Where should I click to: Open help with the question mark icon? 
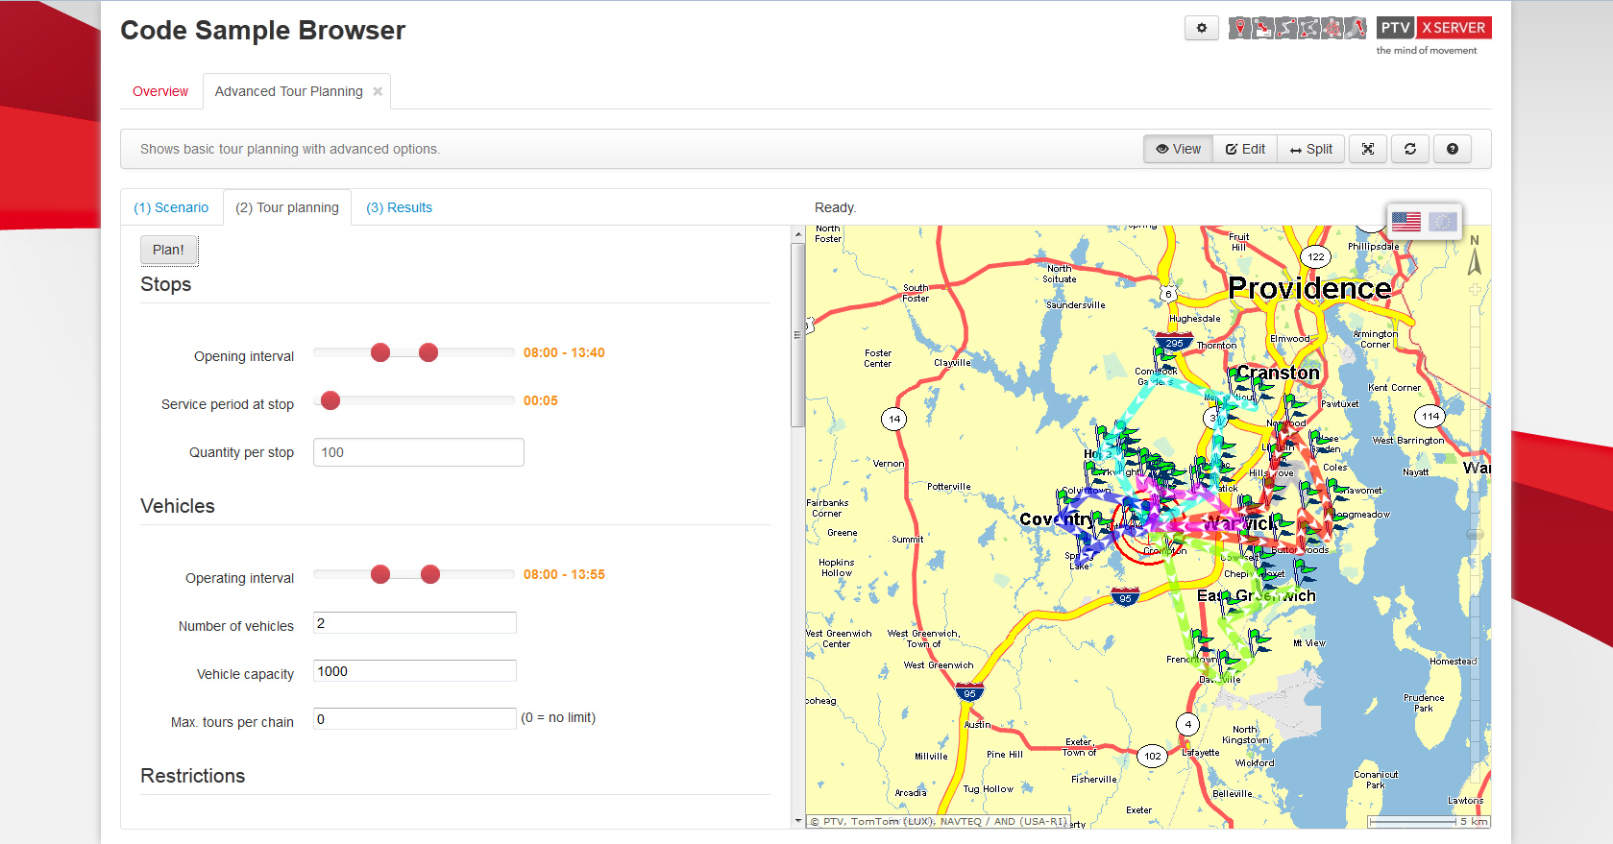tap(1453, 149)
